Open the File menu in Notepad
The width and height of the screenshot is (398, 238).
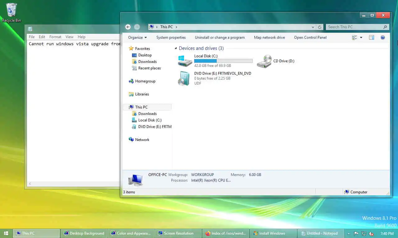tap(32, 37)
